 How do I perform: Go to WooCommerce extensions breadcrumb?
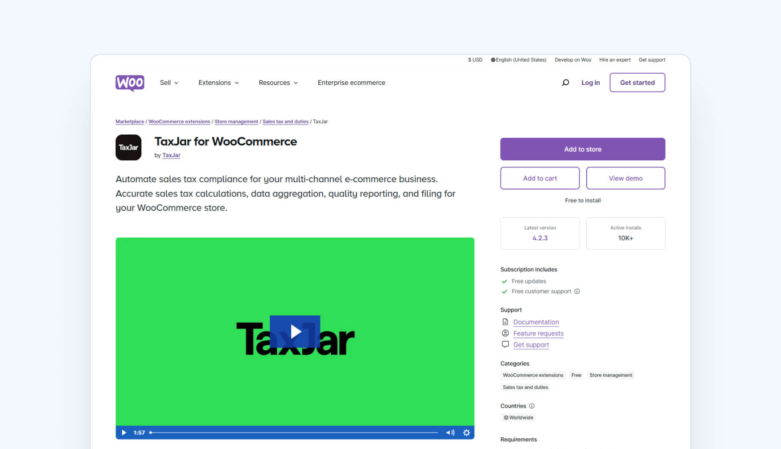coord(179,122)
